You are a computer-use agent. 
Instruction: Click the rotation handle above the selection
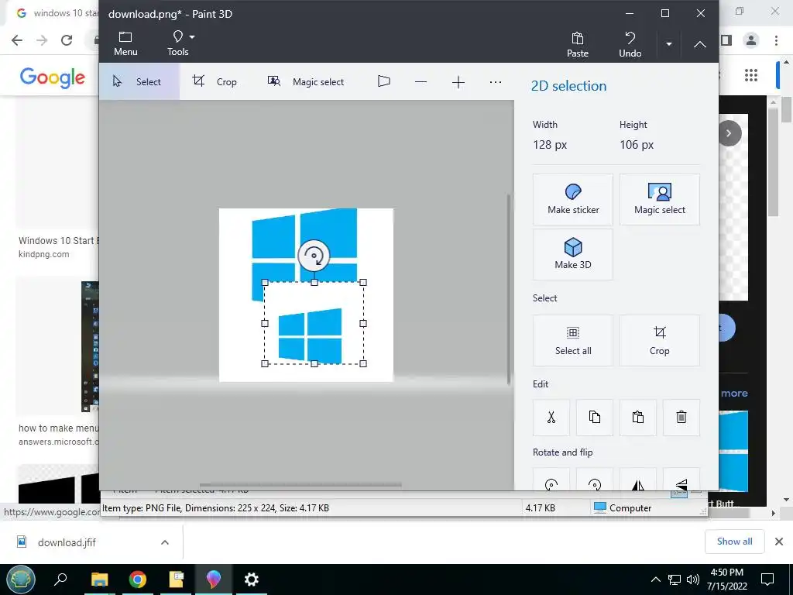point(314,256)
